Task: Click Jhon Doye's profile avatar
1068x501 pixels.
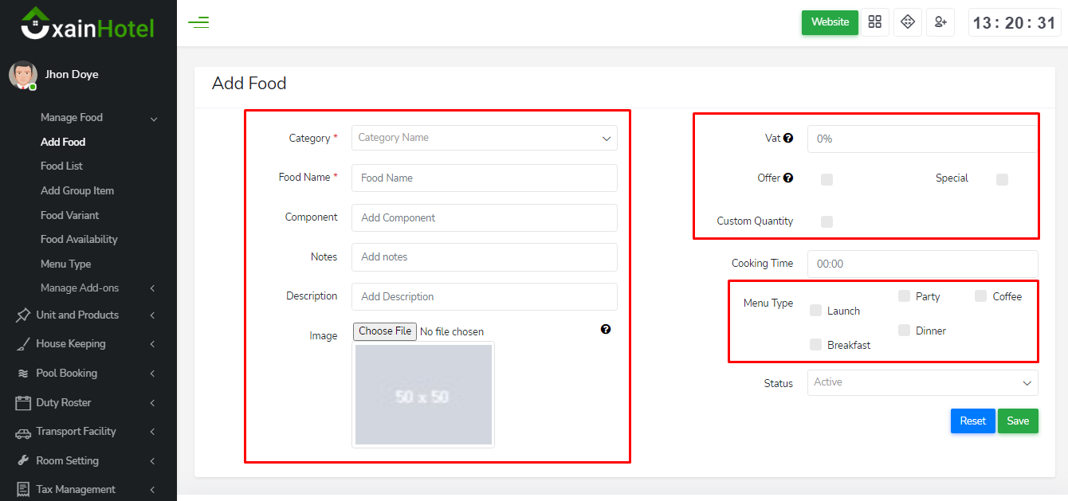Action: [x=22, y=75]
